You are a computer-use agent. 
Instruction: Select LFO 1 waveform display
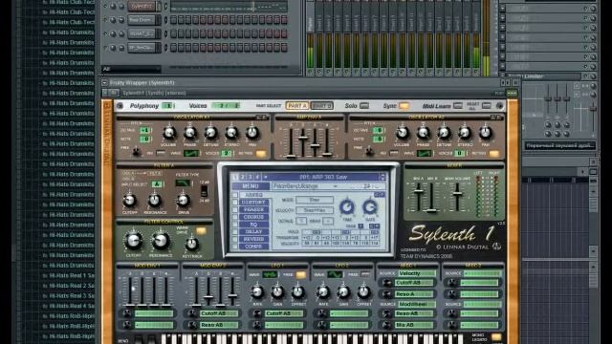[270, 274]
